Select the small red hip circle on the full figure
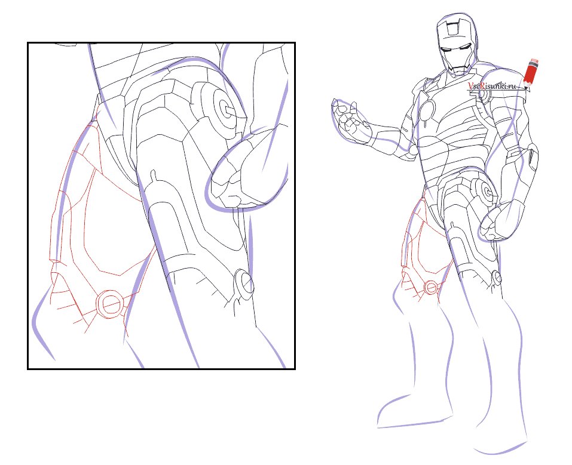The image size is (572, 465). [x=431, y=287]
